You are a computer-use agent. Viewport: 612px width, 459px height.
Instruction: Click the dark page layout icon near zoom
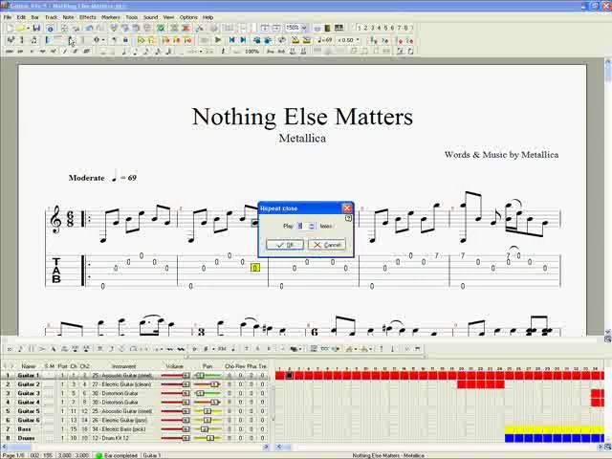coord(327,28)
